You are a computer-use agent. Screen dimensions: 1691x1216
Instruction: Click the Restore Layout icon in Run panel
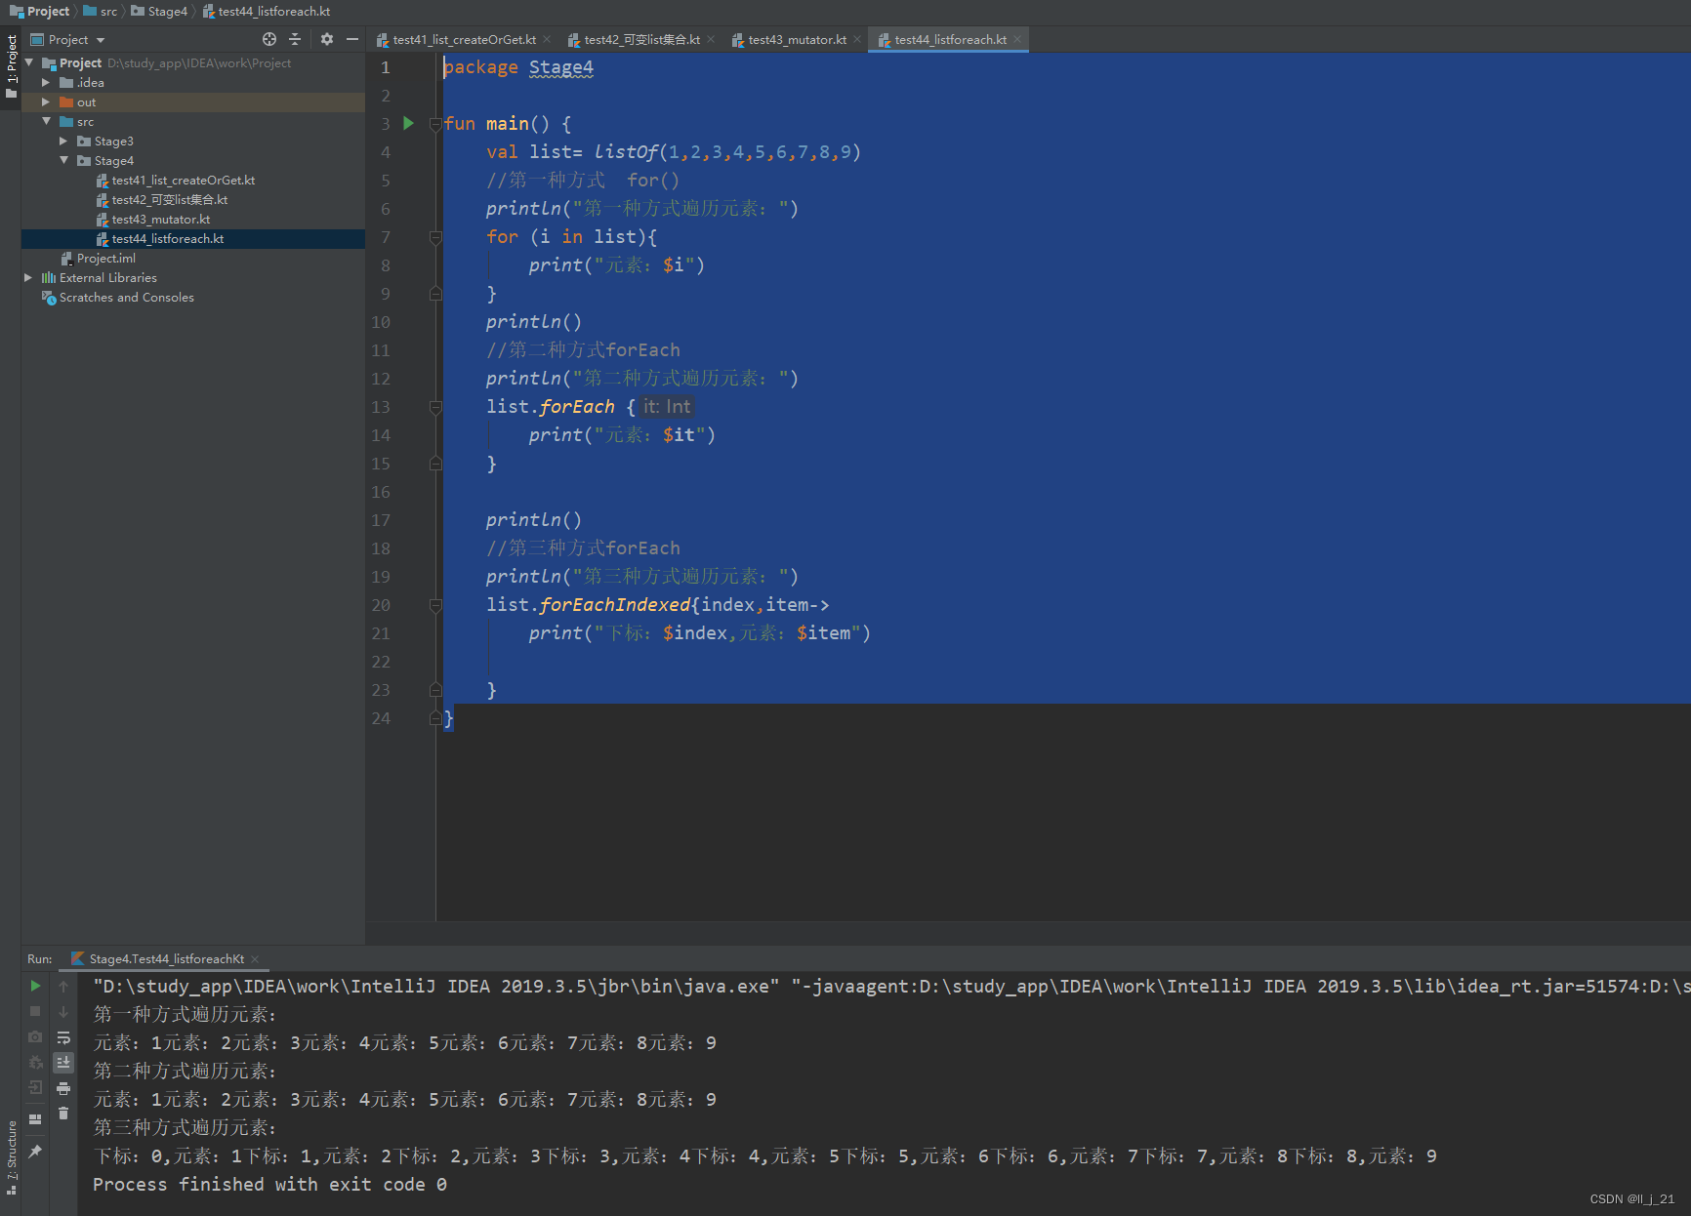[x=35, y=1119]
